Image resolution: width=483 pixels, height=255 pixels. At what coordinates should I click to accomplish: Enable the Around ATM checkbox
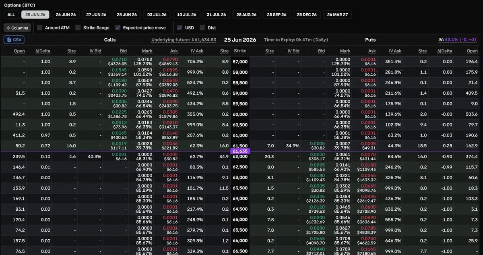[39, 28]
